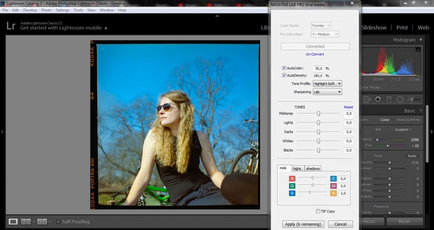Screen dimensions: 434x230
Task: Close the Negative Lab Pro dialog
Action: pyautogui.click(x=352, y=3)
